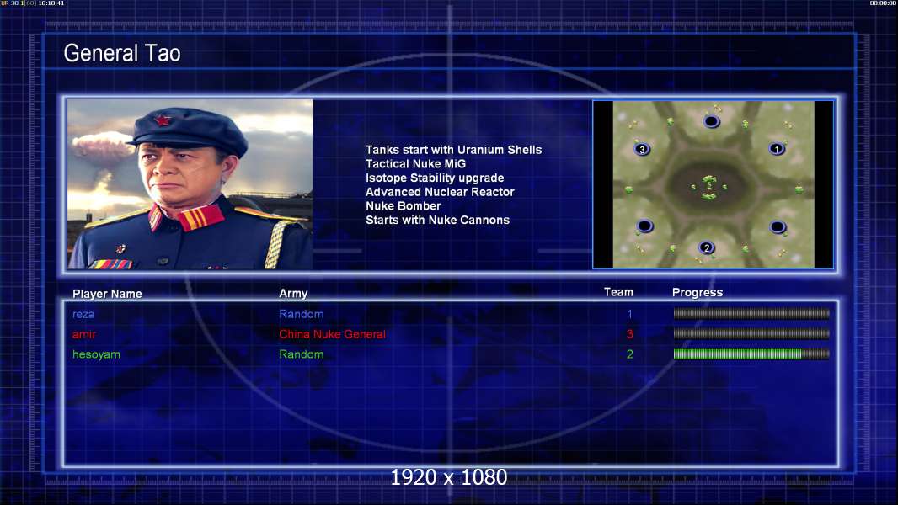The image size is (898, 505).
Task: Select player name "amir"
Action: 84,334
